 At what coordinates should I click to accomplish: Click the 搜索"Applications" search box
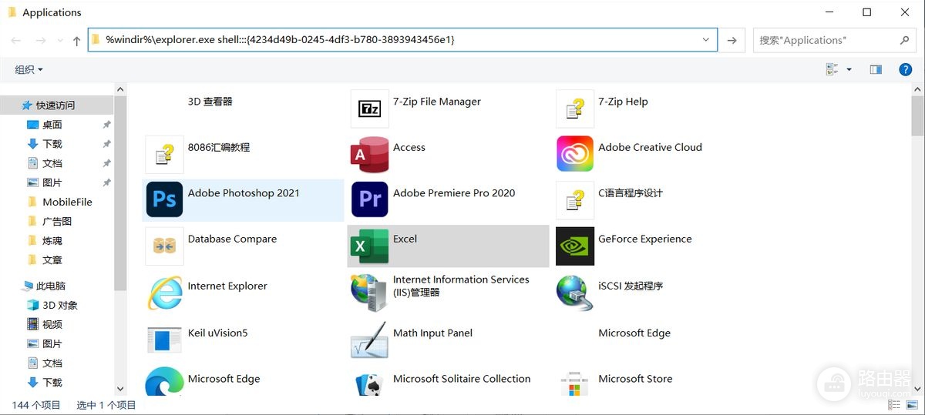(x=826, y=40)
